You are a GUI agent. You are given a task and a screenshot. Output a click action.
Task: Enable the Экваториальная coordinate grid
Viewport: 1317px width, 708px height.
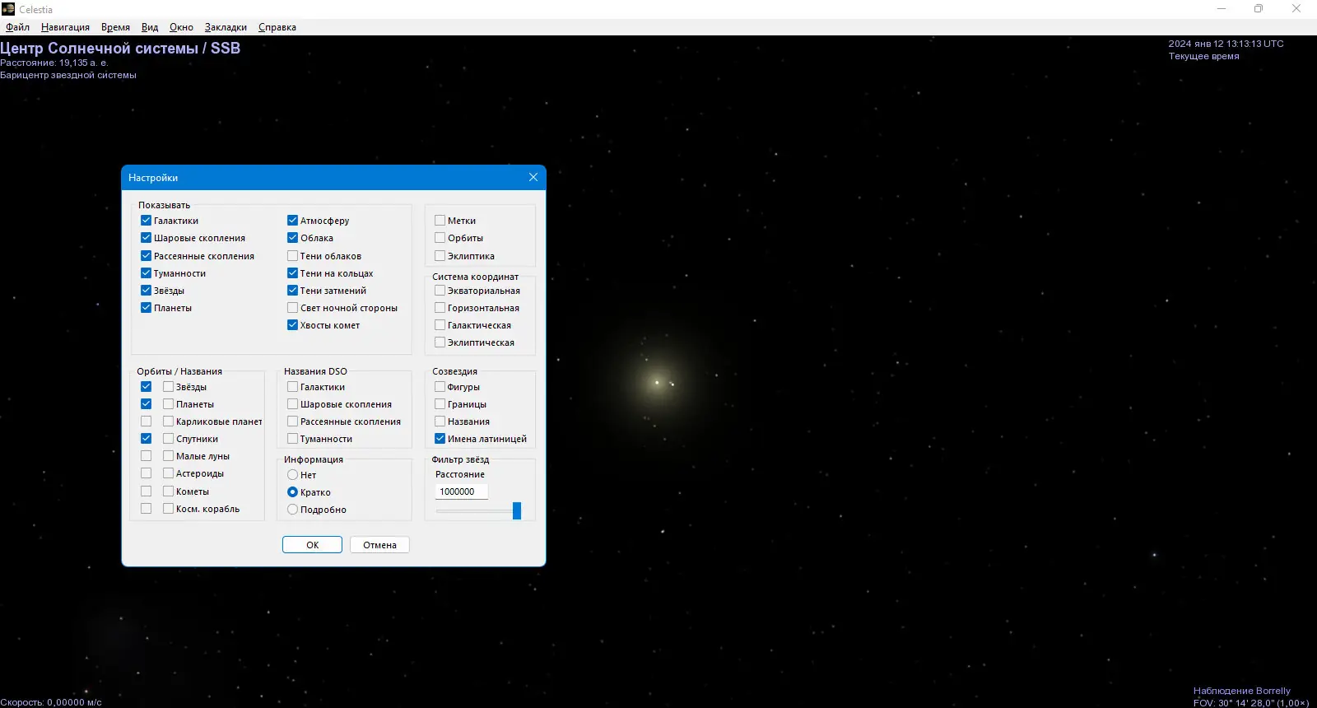coord(440,291)
